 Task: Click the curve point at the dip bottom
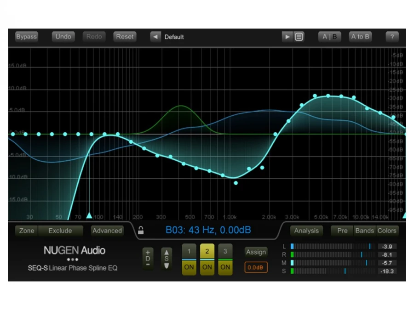236,183
